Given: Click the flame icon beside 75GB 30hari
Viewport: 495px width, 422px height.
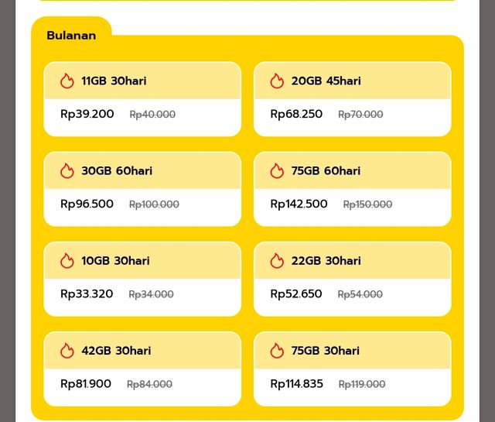Looking at the screenshot, I should 277,351.
